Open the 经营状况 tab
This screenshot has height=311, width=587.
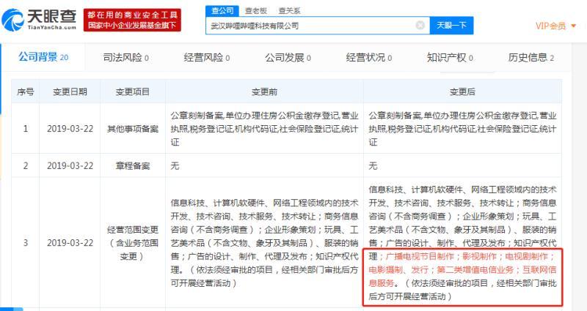[369, 58]
